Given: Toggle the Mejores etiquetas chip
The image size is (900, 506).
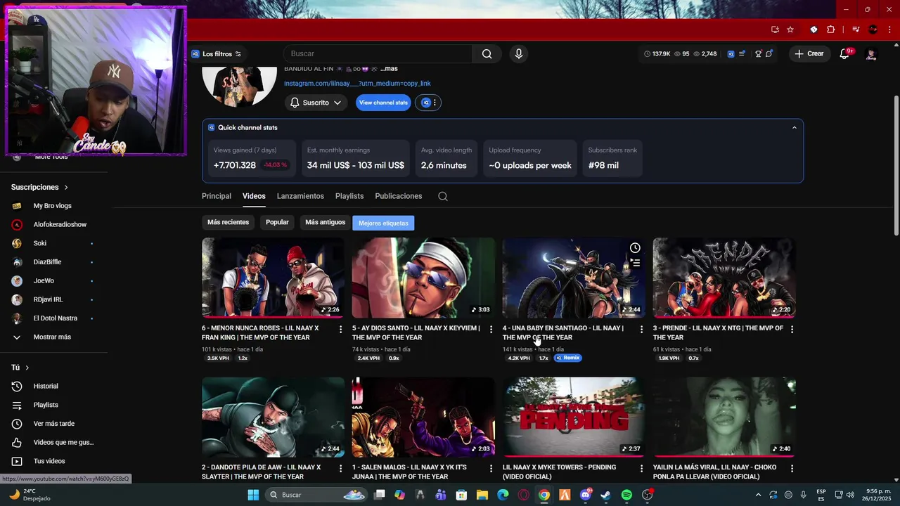Looking at the screenshot, I should click(x=383, y=223).
